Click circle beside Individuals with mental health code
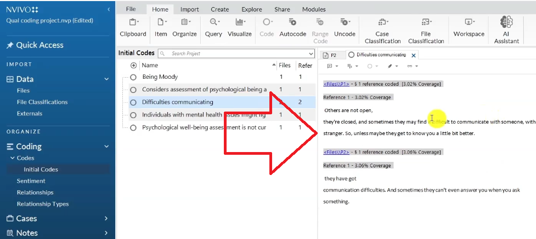Screen dimensions: 536x239 pyautogui.click(x=133, y=115)
